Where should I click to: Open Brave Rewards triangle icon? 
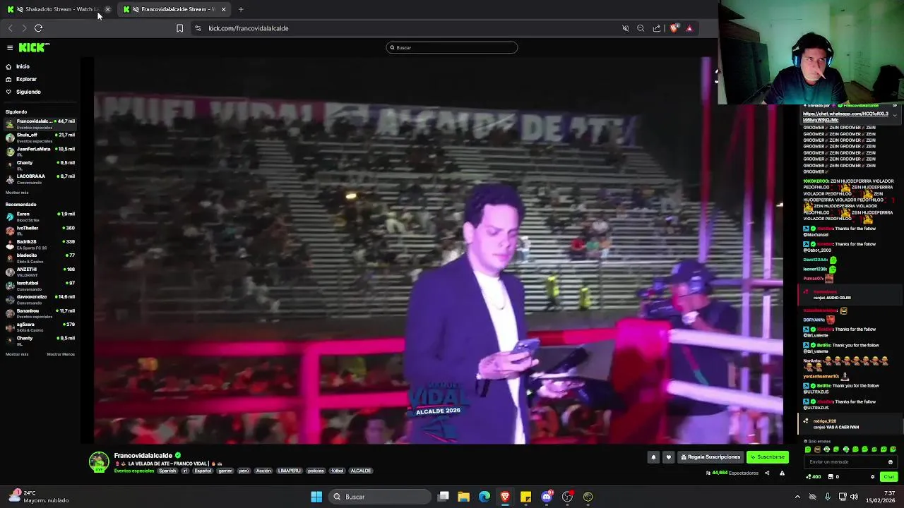[x=689, y=28]
